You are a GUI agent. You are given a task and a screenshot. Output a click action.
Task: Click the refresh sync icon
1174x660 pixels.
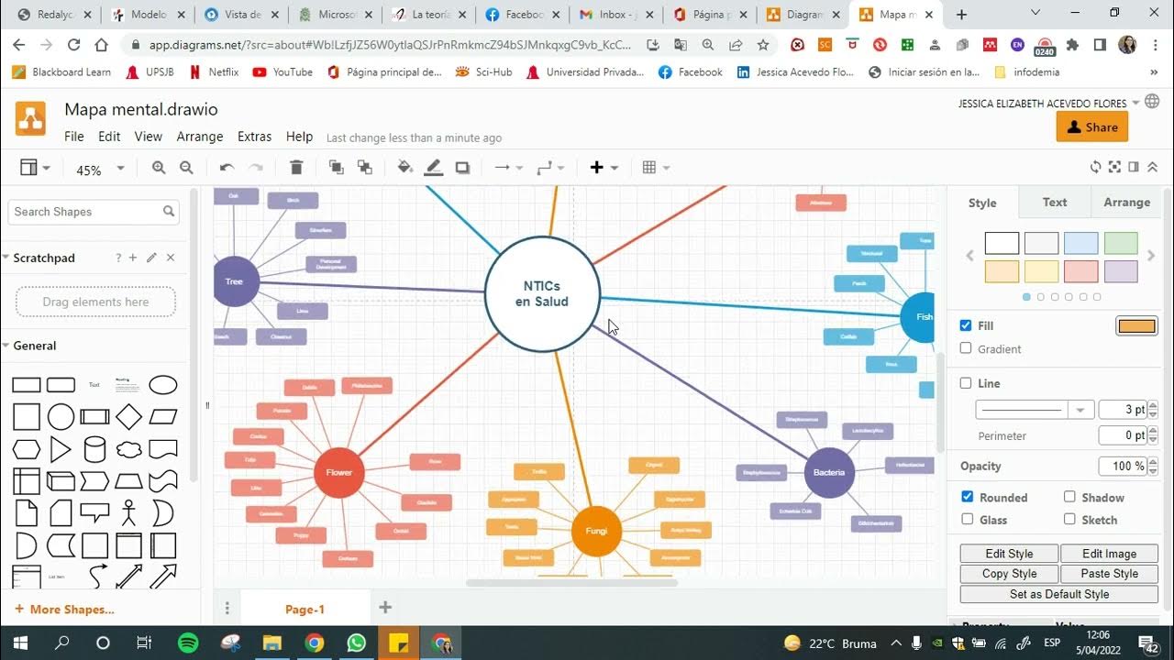(x=1095, y=168)
